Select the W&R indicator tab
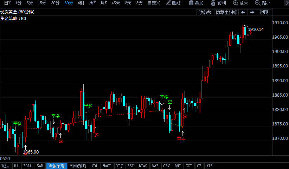The height and width of the screenshot is (169, 289). pyautogui.click(x=155, y=166)
